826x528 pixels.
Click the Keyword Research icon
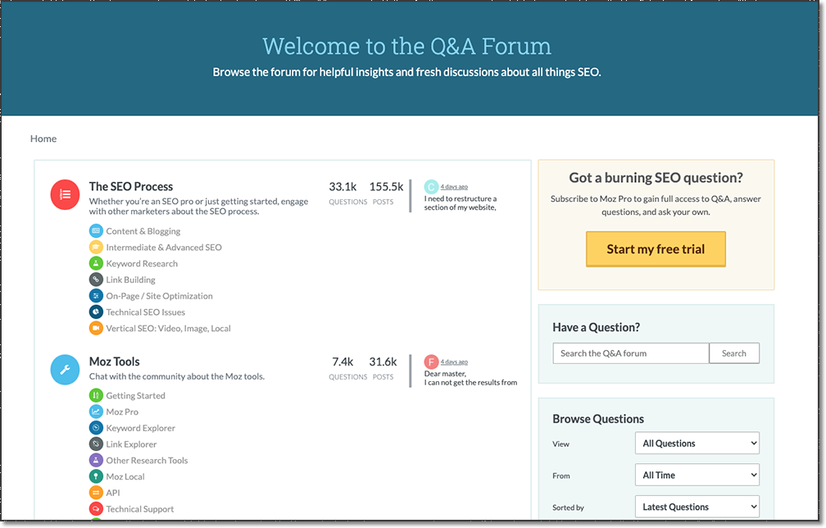[x=97, y=263]
